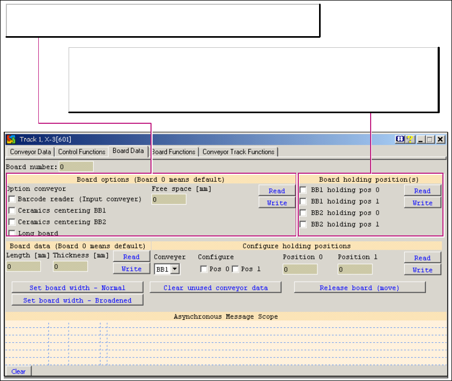The image size is (452, 381).
Task: Check BB1 holding pos 0
Action: coord(303,190)
